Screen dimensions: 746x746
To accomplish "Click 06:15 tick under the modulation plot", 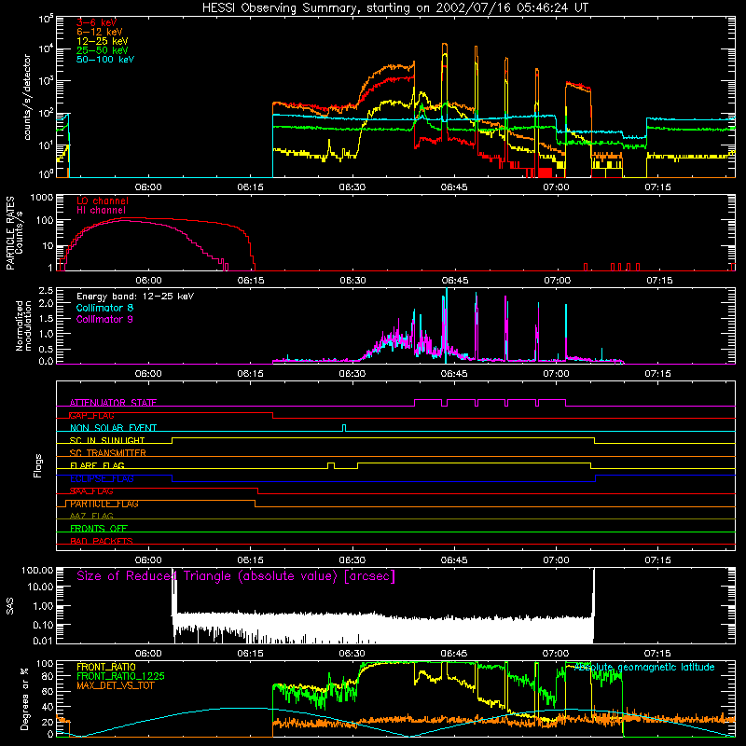I will (x=250, y=374).
